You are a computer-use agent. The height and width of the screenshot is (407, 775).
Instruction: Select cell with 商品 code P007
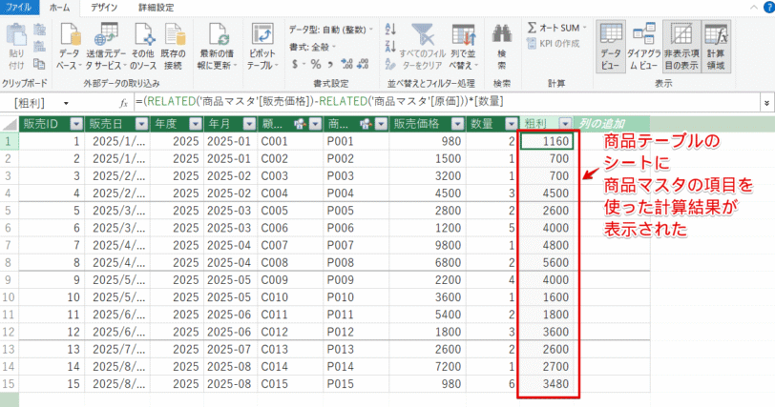coord(356,245)
